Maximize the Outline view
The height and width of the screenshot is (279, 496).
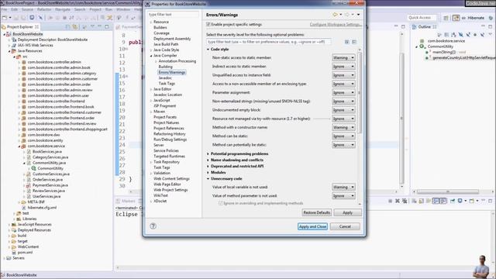(491, 26)
